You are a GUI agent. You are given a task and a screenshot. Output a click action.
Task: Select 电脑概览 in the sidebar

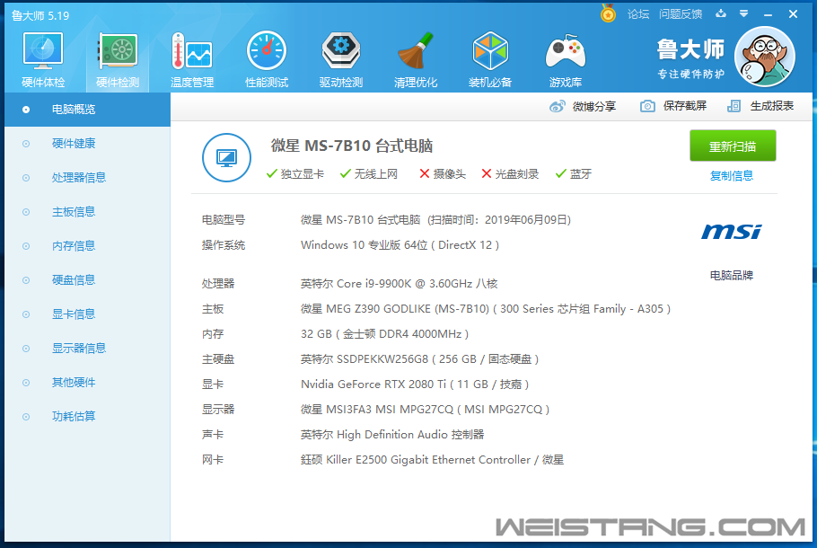pyautogui.click(x=88, y=110)
